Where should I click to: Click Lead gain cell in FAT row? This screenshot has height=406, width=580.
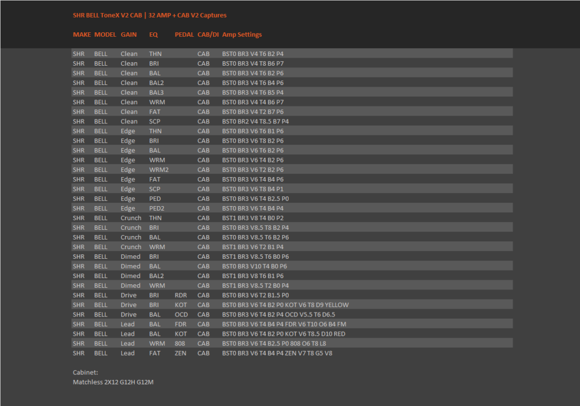click(127, 353)
